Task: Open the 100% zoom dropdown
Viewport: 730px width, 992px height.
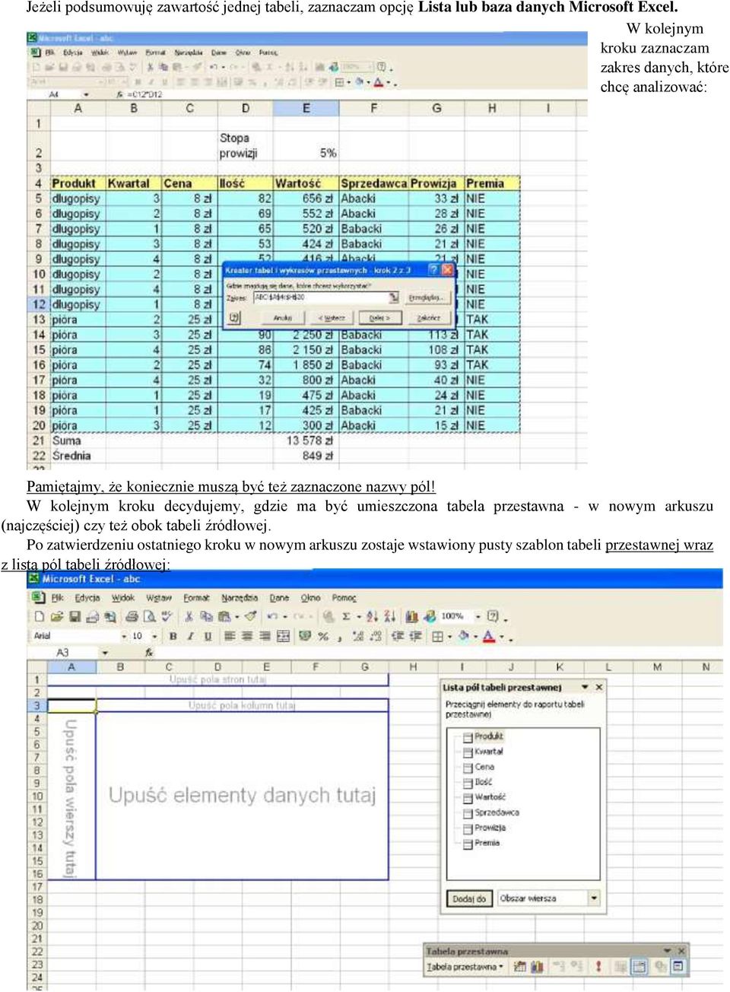Action: coord(478,617)
